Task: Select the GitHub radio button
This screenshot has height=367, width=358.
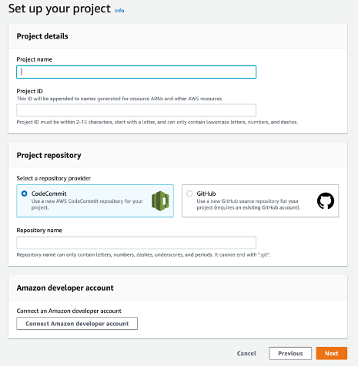Action: point(189,194)
